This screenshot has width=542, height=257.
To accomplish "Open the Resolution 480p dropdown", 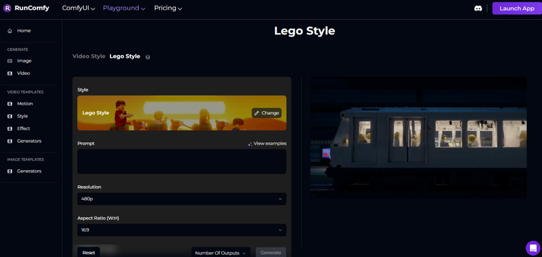I will pos(182,199).
